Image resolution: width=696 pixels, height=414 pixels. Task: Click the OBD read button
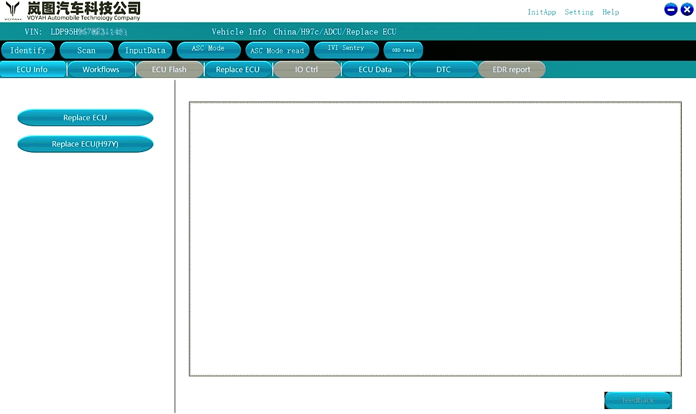[x=403, y=50]
